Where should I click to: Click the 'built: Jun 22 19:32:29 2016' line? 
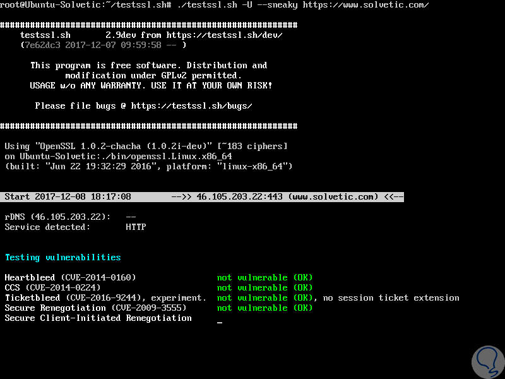[x=148, y=167]
